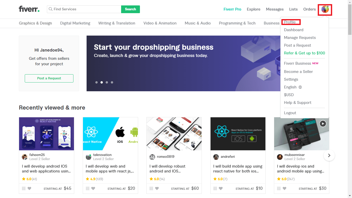Show next recently viewed gigs arrow
Screen dimensions: 352x198
[x=329, y=155]
